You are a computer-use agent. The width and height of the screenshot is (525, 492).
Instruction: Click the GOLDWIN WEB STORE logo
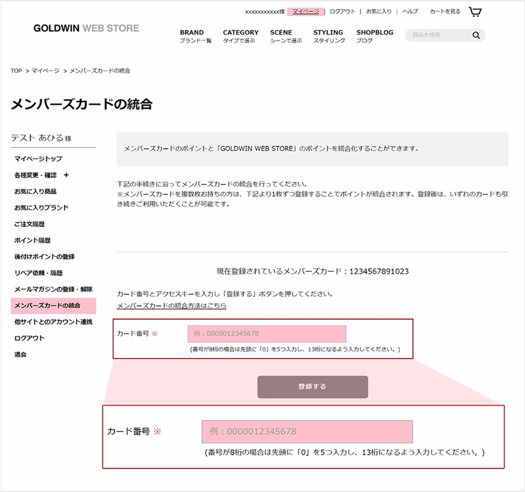[x=86, y=28]
